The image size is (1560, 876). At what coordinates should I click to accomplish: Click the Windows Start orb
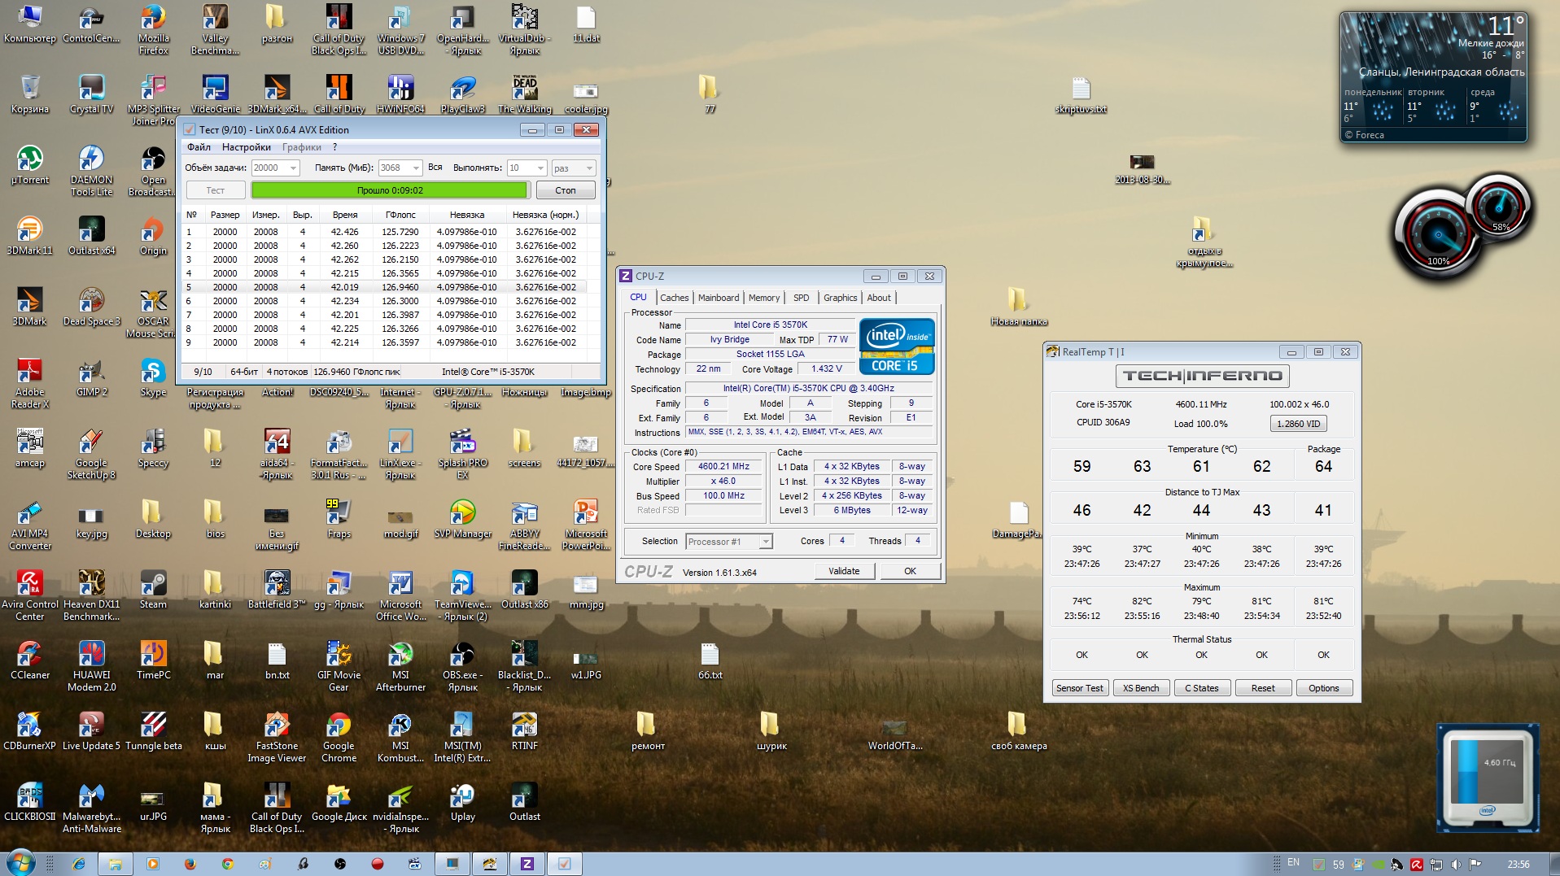click(x=20, y=863)
